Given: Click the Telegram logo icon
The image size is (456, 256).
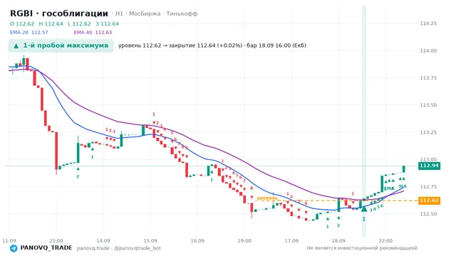Looking at the screenshot, I should point(14,248).
